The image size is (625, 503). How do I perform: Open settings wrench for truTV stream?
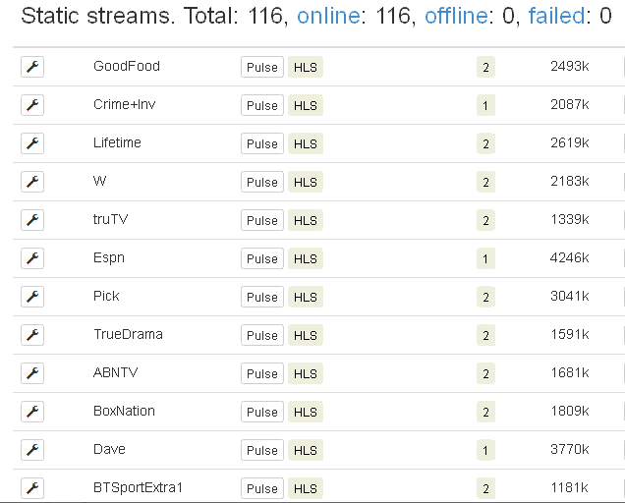coord(32,220)
